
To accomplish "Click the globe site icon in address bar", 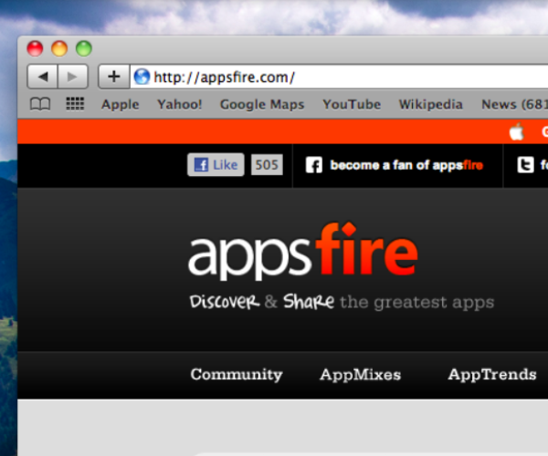I will [x=142, y=77].
